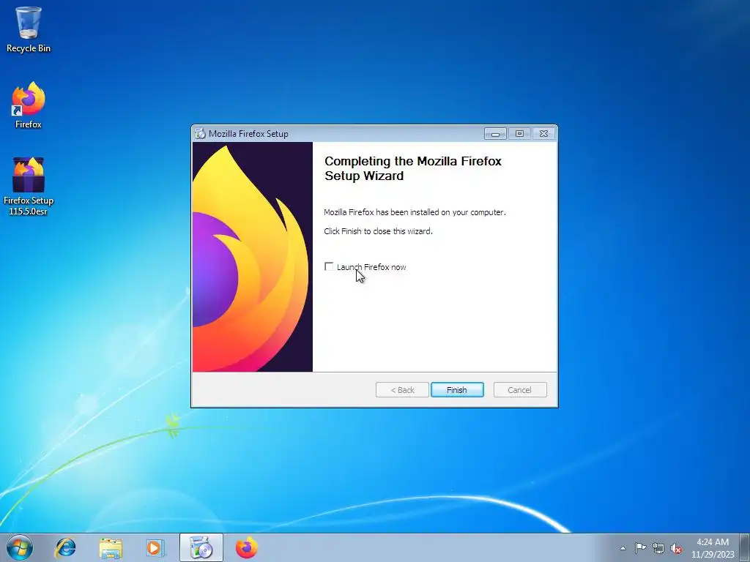Open Action Center flag tray icon

click(640, 548)
